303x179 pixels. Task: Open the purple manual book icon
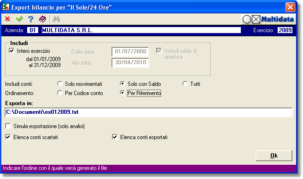point(42,19)
